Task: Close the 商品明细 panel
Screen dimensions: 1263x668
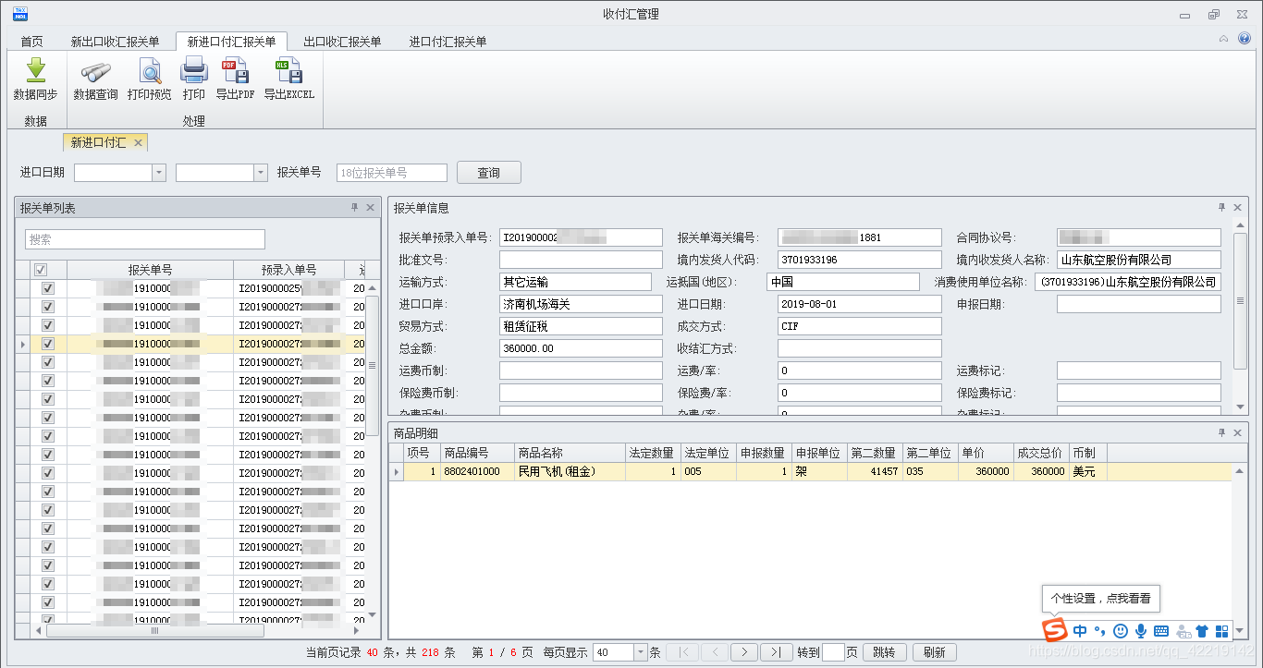Action: tap(1238, 433)
